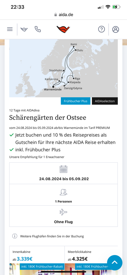Viewport: 127px width, 275px height.
Task: Open the help question mark icon
Action: pyautogui.click(x=102, y=29)
